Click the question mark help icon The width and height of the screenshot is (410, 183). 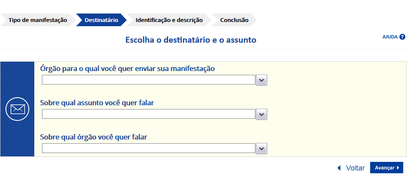click(x=402, y=37)
